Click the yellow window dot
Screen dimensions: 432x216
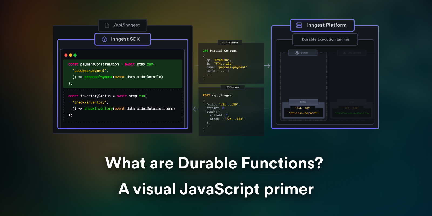pos(70,55)
